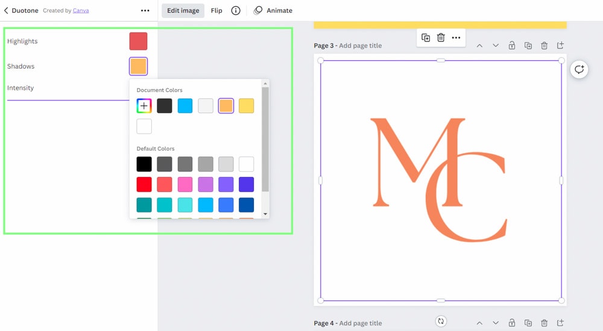603x331 pixels.
Task: Open the Highlights red color swatch
Action: tap(139, 42)
